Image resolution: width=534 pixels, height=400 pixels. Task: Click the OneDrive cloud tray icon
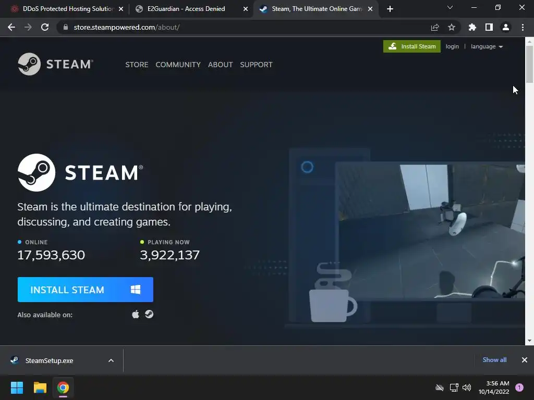pos(440,387)
